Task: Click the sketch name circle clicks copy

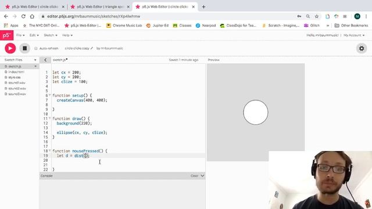Action: (77, 48)
